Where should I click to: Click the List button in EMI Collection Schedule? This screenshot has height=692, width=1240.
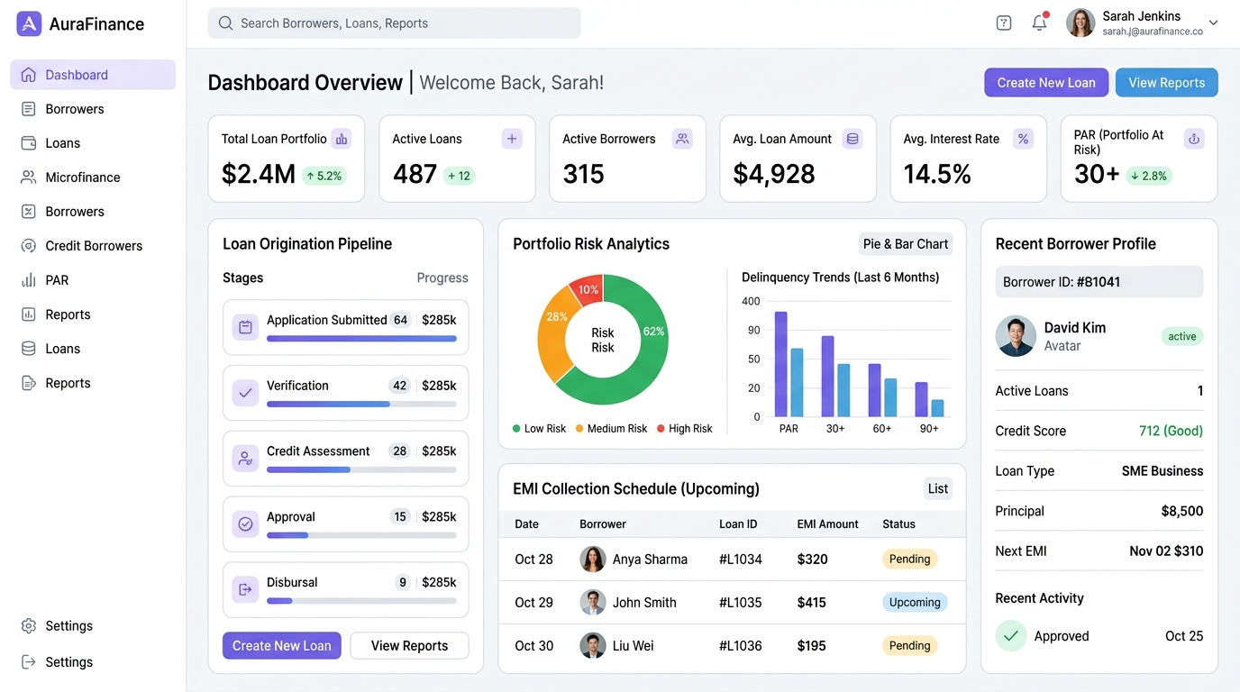click(938, 488)
